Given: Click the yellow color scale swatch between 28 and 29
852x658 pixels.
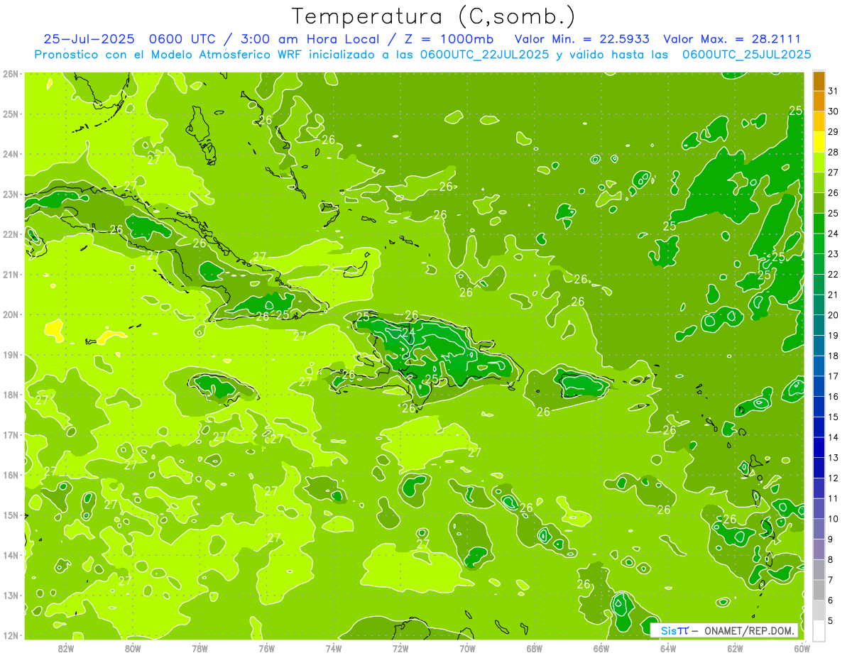Looking at the screenshot, I should (819, 142).
